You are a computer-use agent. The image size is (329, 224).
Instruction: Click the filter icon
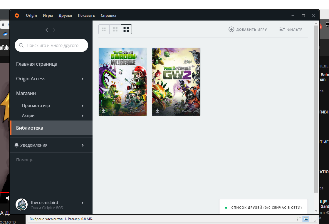click(x=282, y=29)
